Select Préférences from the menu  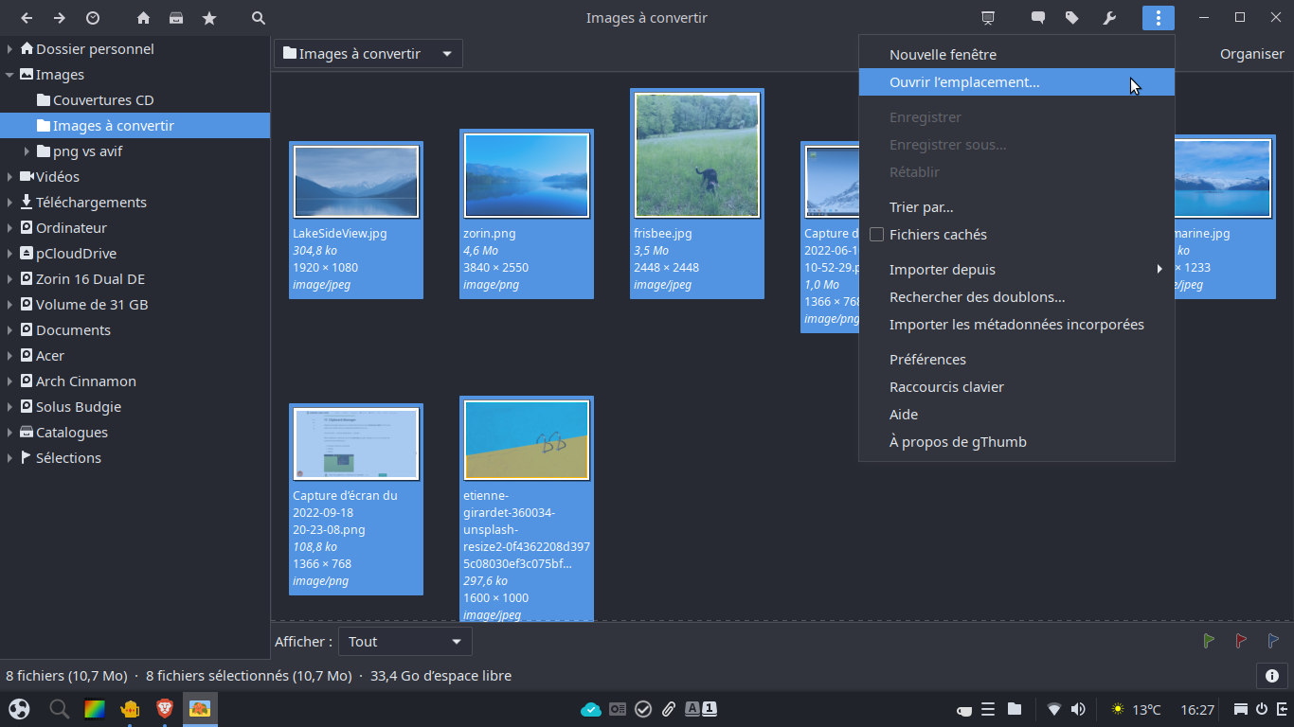[x=927, y=360]
